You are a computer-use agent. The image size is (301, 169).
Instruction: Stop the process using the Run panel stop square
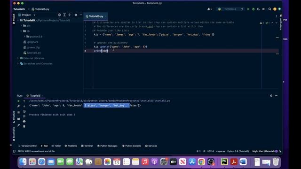click(19, 113)
